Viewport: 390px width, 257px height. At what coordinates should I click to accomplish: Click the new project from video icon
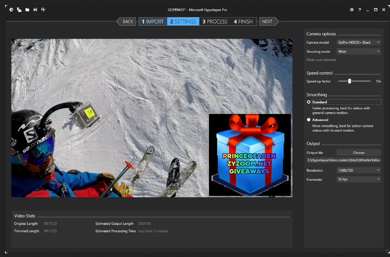pos(19,10)
